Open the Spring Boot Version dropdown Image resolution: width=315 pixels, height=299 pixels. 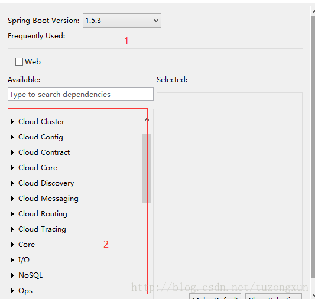[122, 21]
